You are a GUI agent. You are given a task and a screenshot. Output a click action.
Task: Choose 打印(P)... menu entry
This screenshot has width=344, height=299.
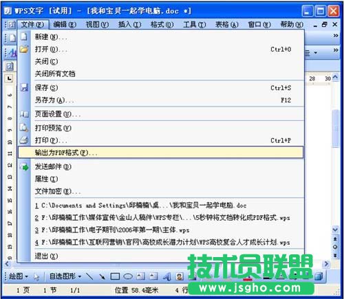point(160,140)
